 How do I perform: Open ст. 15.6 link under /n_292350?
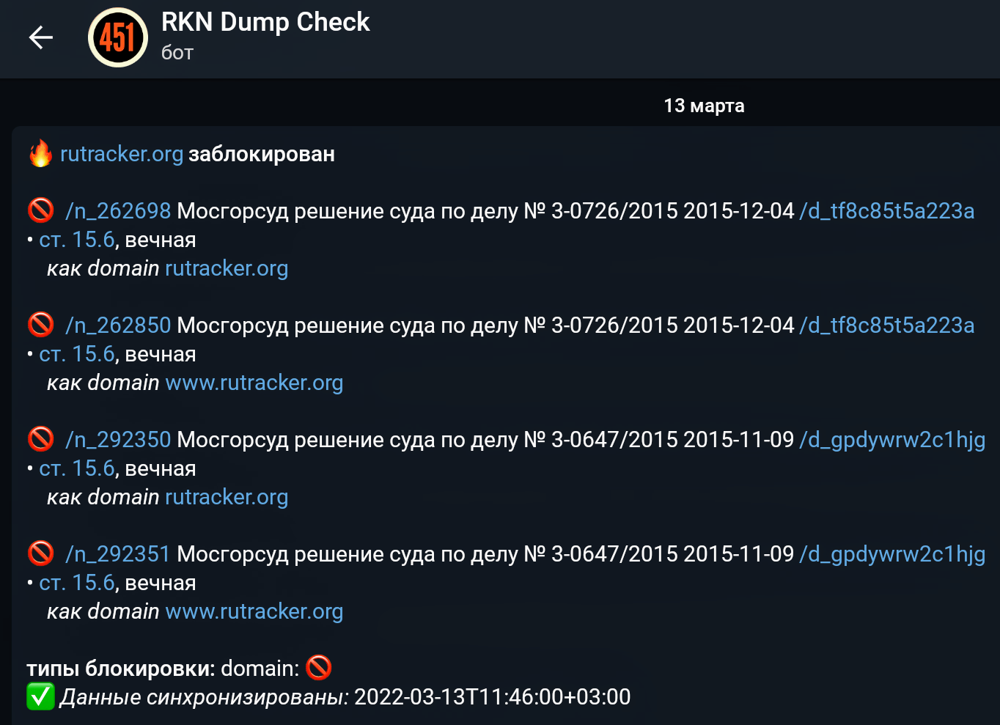click(x=77, y=468)
